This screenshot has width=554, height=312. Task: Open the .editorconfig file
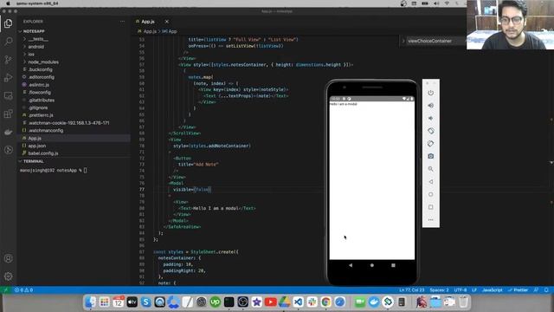(x=42, y=77)
